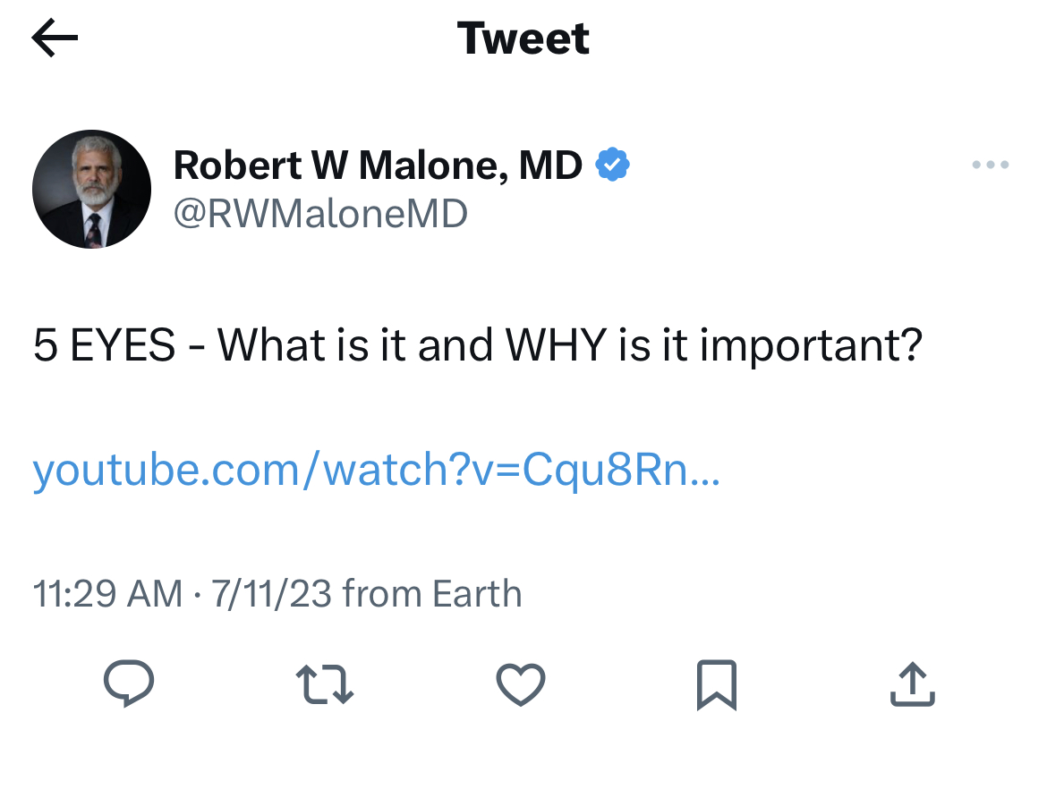Click the blue verified checkmark badge

[612, 165]
